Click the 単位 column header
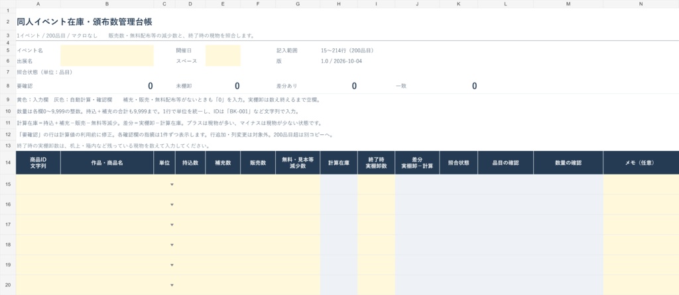The width and height of the screenshot is (679, 295). click(x=164, y=163)
